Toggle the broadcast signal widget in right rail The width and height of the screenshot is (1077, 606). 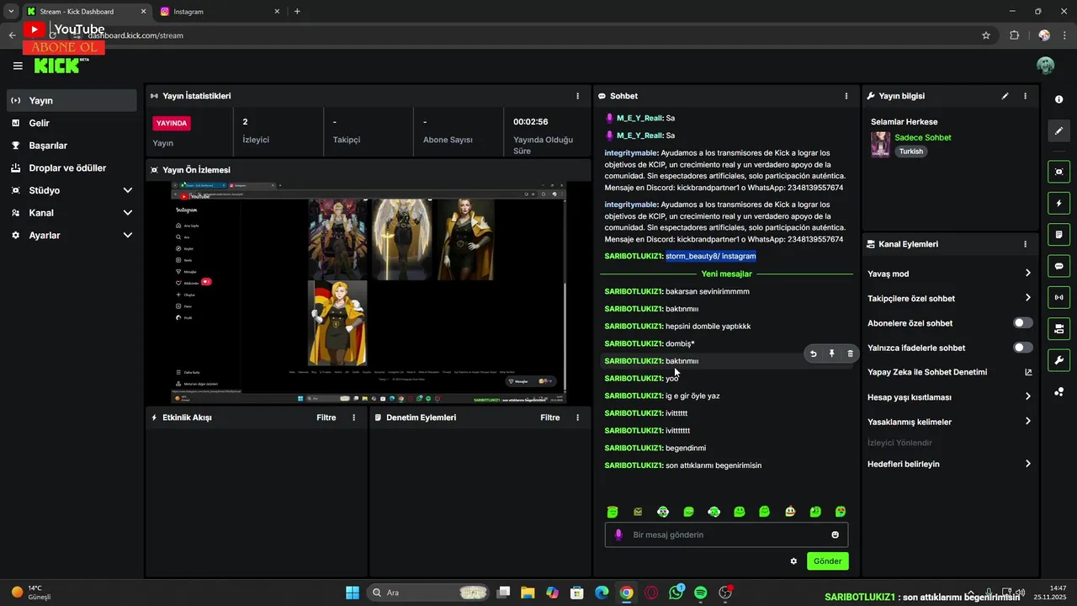[x=1058, y=297]
